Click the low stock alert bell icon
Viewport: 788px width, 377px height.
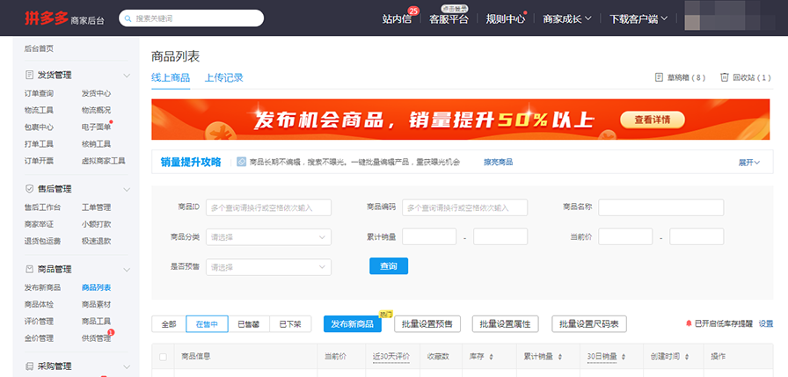tap(689, 323)
